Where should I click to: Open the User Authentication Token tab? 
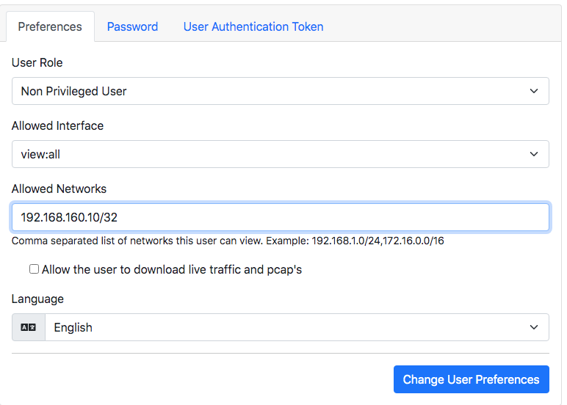pyautogui.click(x=253, y=26)
